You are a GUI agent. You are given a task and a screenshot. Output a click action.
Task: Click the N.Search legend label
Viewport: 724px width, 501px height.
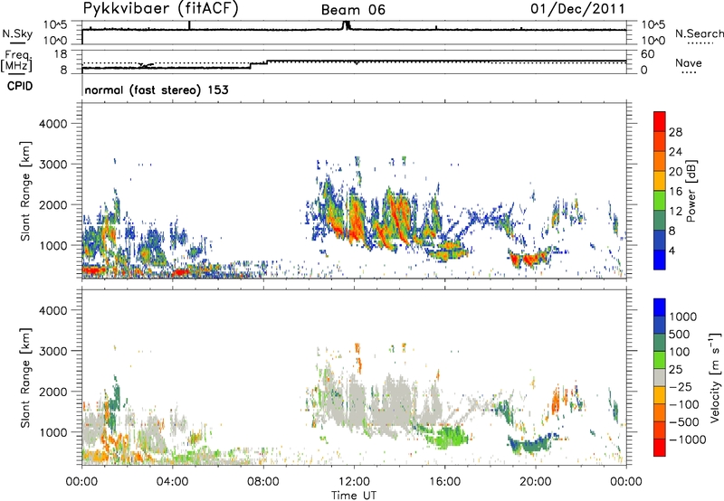[699, 33]
